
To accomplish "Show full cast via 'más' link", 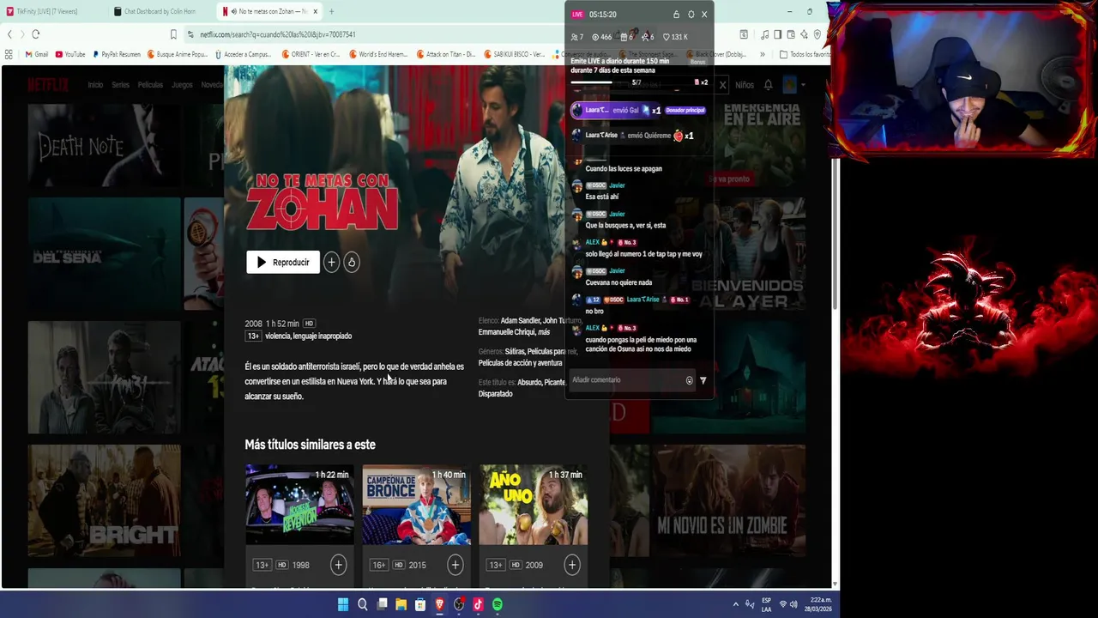I will click(x=544, y=332).
